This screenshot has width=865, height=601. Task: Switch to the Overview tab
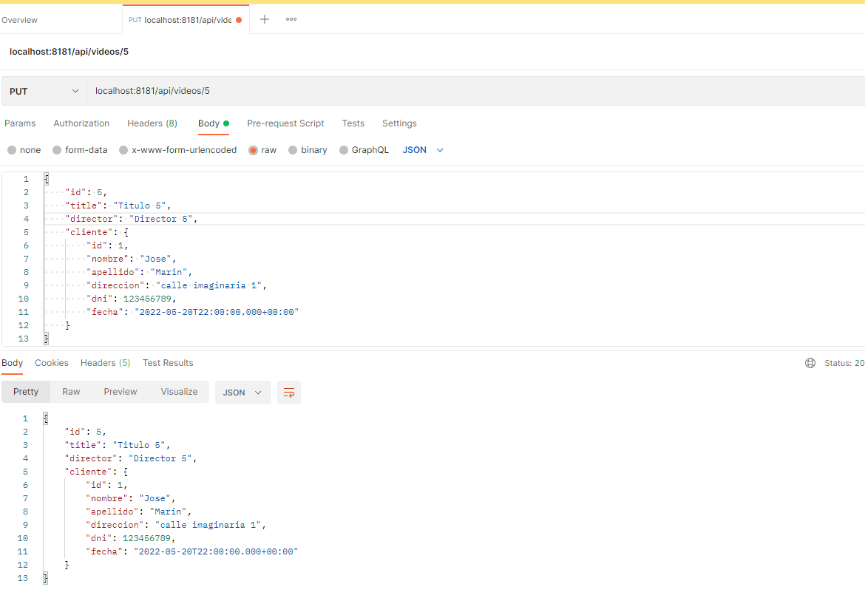(18, 19)
